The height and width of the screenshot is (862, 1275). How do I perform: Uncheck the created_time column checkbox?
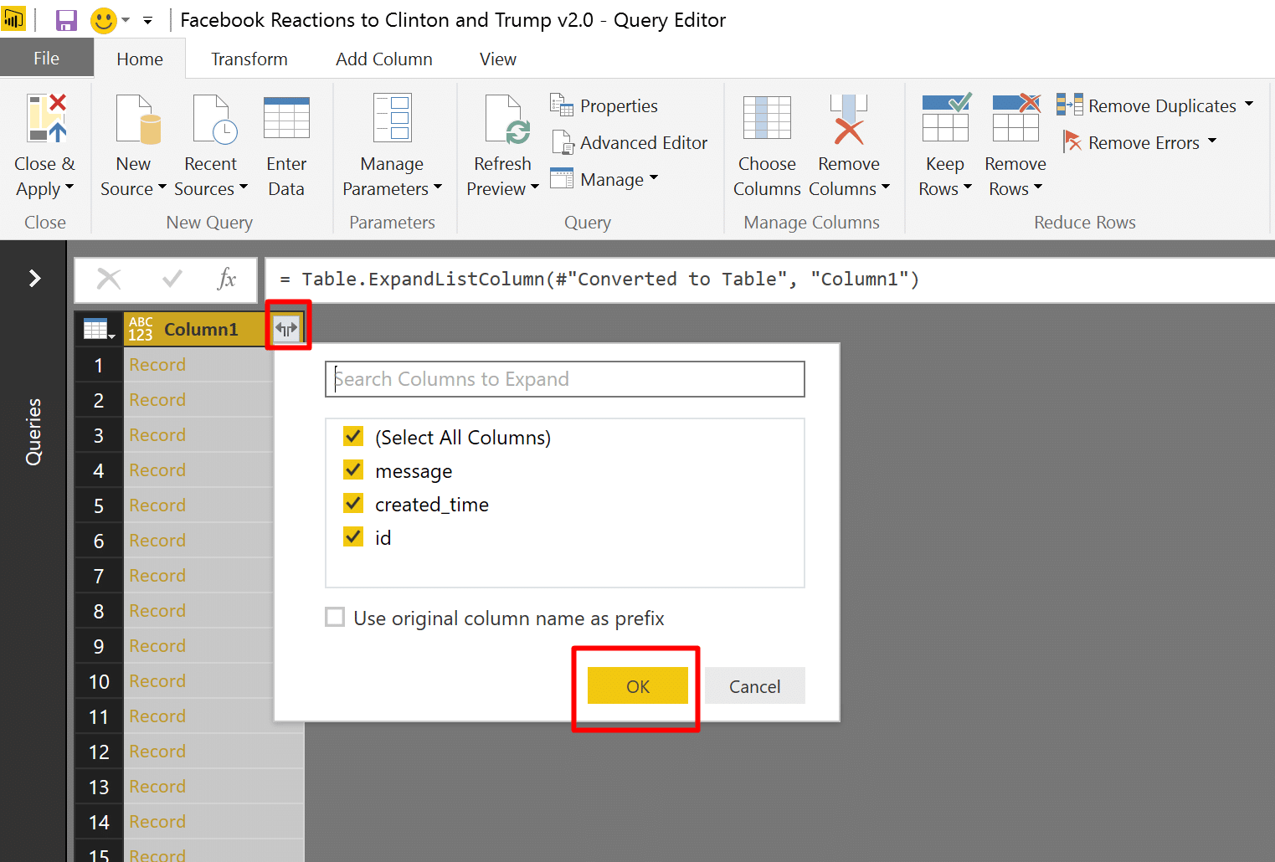[353, 504]
